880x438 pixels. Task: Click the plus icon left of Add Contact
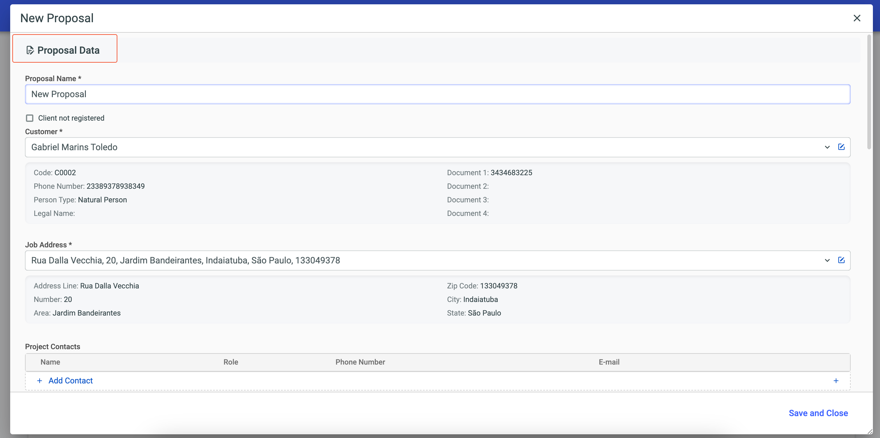click(x=40, y=381)
